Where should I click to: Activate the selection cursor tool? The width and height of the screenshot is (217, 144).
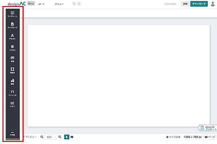pyautogui.click(x=67, y=137)
